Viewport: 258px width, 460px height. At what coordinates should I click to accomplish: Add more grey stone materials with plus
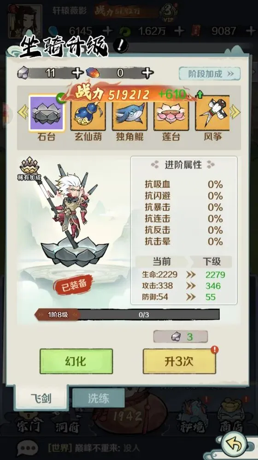(77, 73)
